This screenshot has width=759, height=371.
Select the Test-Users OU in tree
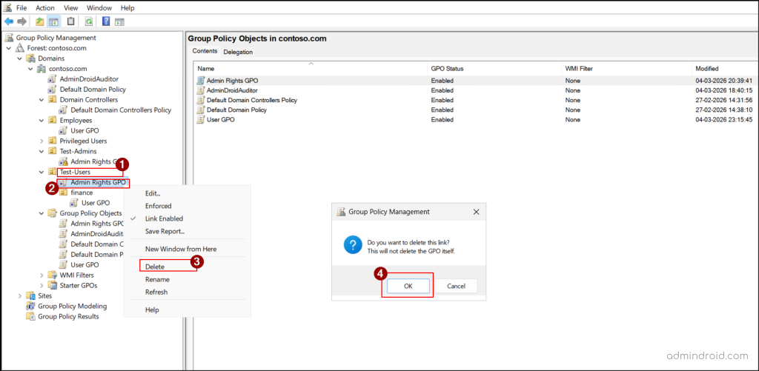click(x=75, y=172)
